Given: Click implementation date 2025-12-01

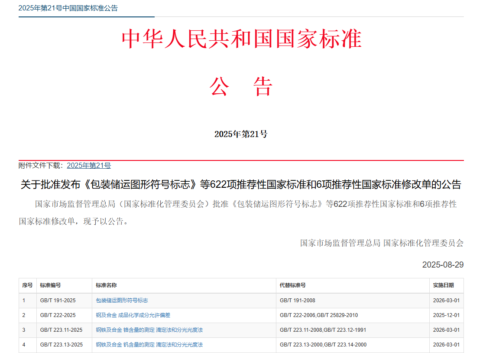Looking at the screenshot, I should (x=446, y=315).
